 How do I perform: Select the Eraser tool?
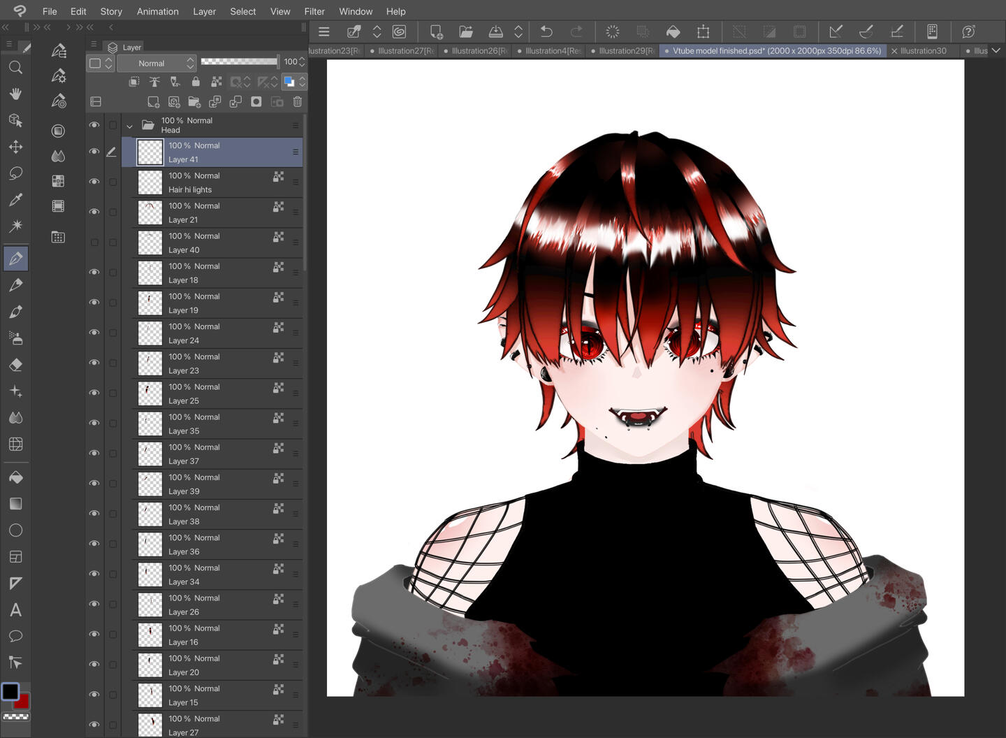click(x=15, y=365)
